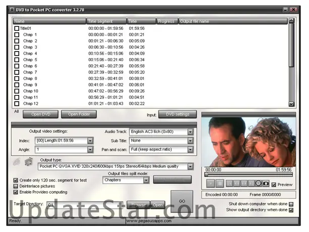Screen dimensions: 309x232
Task: Minimize the DVD to Pocket PC converter window
Action: (x=285, y=10)
